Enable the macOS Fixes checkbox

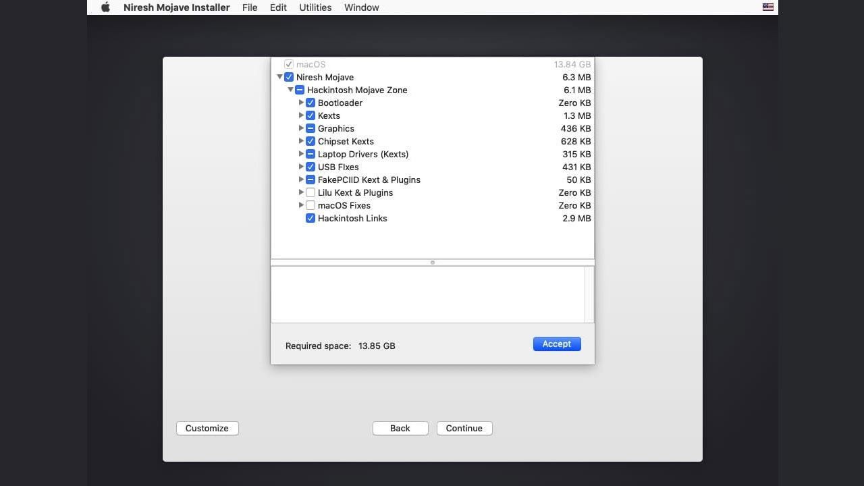pyautogui.click(x=310, y=205)
